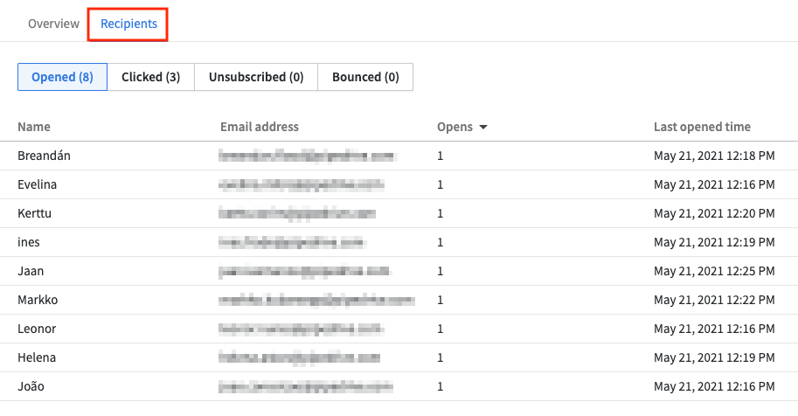This screenshot has width=798, height=416.
Task: Choose Jaan from the recipients list
Action: point(31,271)
